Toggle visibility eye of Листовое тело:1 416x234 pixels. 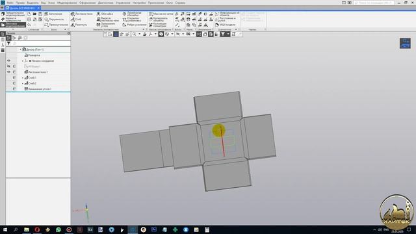(x=8, y=72)
